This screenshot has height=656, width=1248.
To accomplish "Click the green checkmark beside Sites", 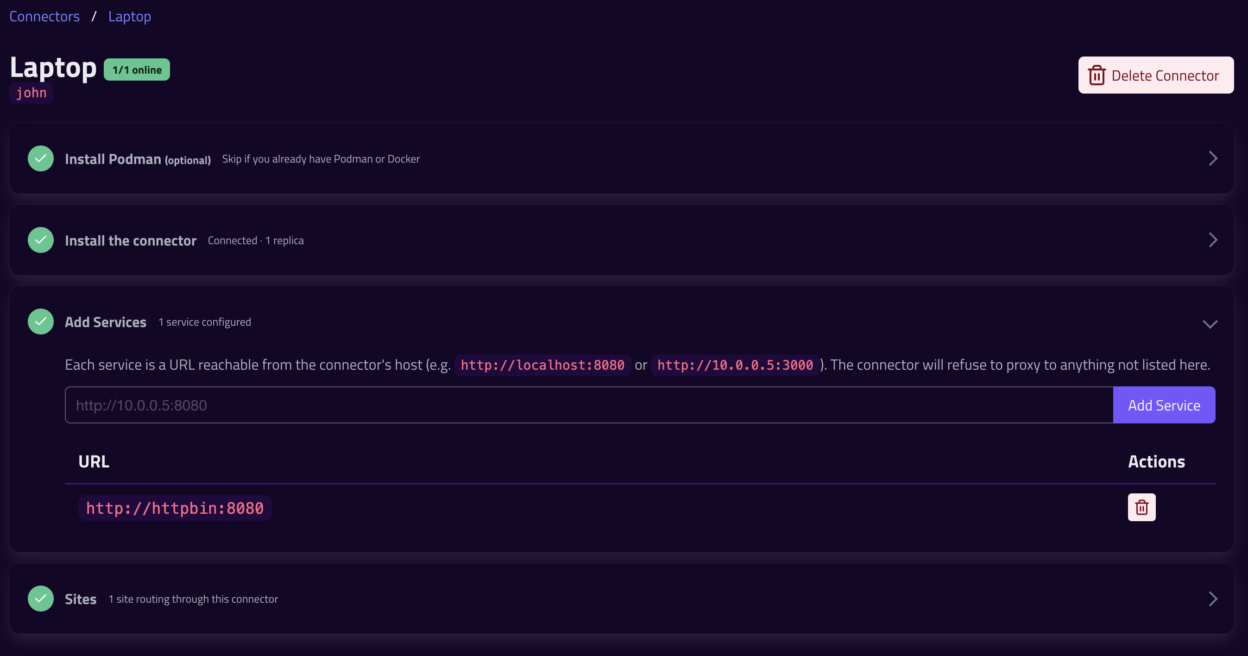I will tap(41, 599).
